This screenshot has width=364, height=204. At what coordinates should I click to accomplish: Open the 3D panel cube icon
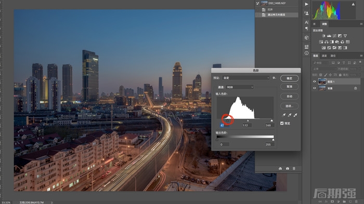click(306, 37)
